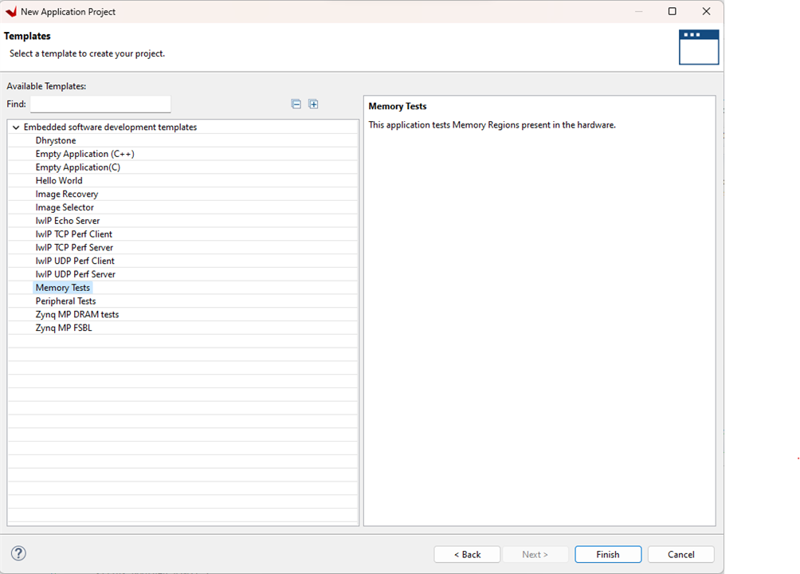
Task: Click the Embedded software development templates label
Action: [110, 128]
